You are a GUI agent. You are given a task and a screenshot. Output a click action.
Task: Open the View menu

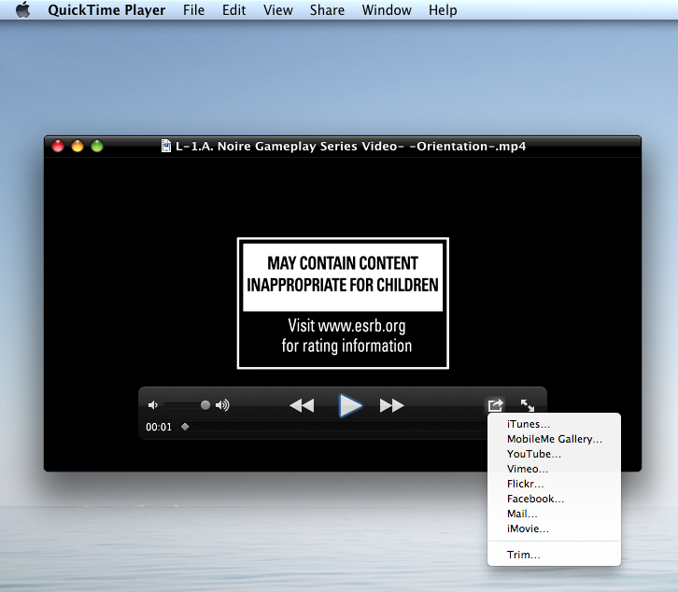click(278, 10)
